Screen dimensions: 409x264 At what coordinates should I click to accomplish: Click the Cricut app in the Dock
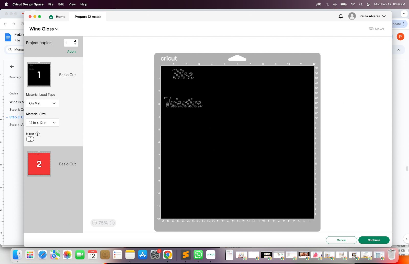[211, 255]
